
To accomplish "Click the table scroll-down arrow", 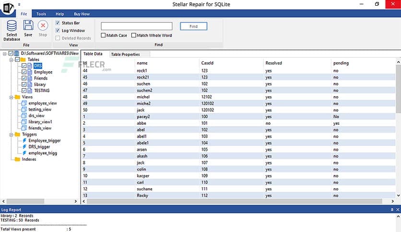I will 398,196.
